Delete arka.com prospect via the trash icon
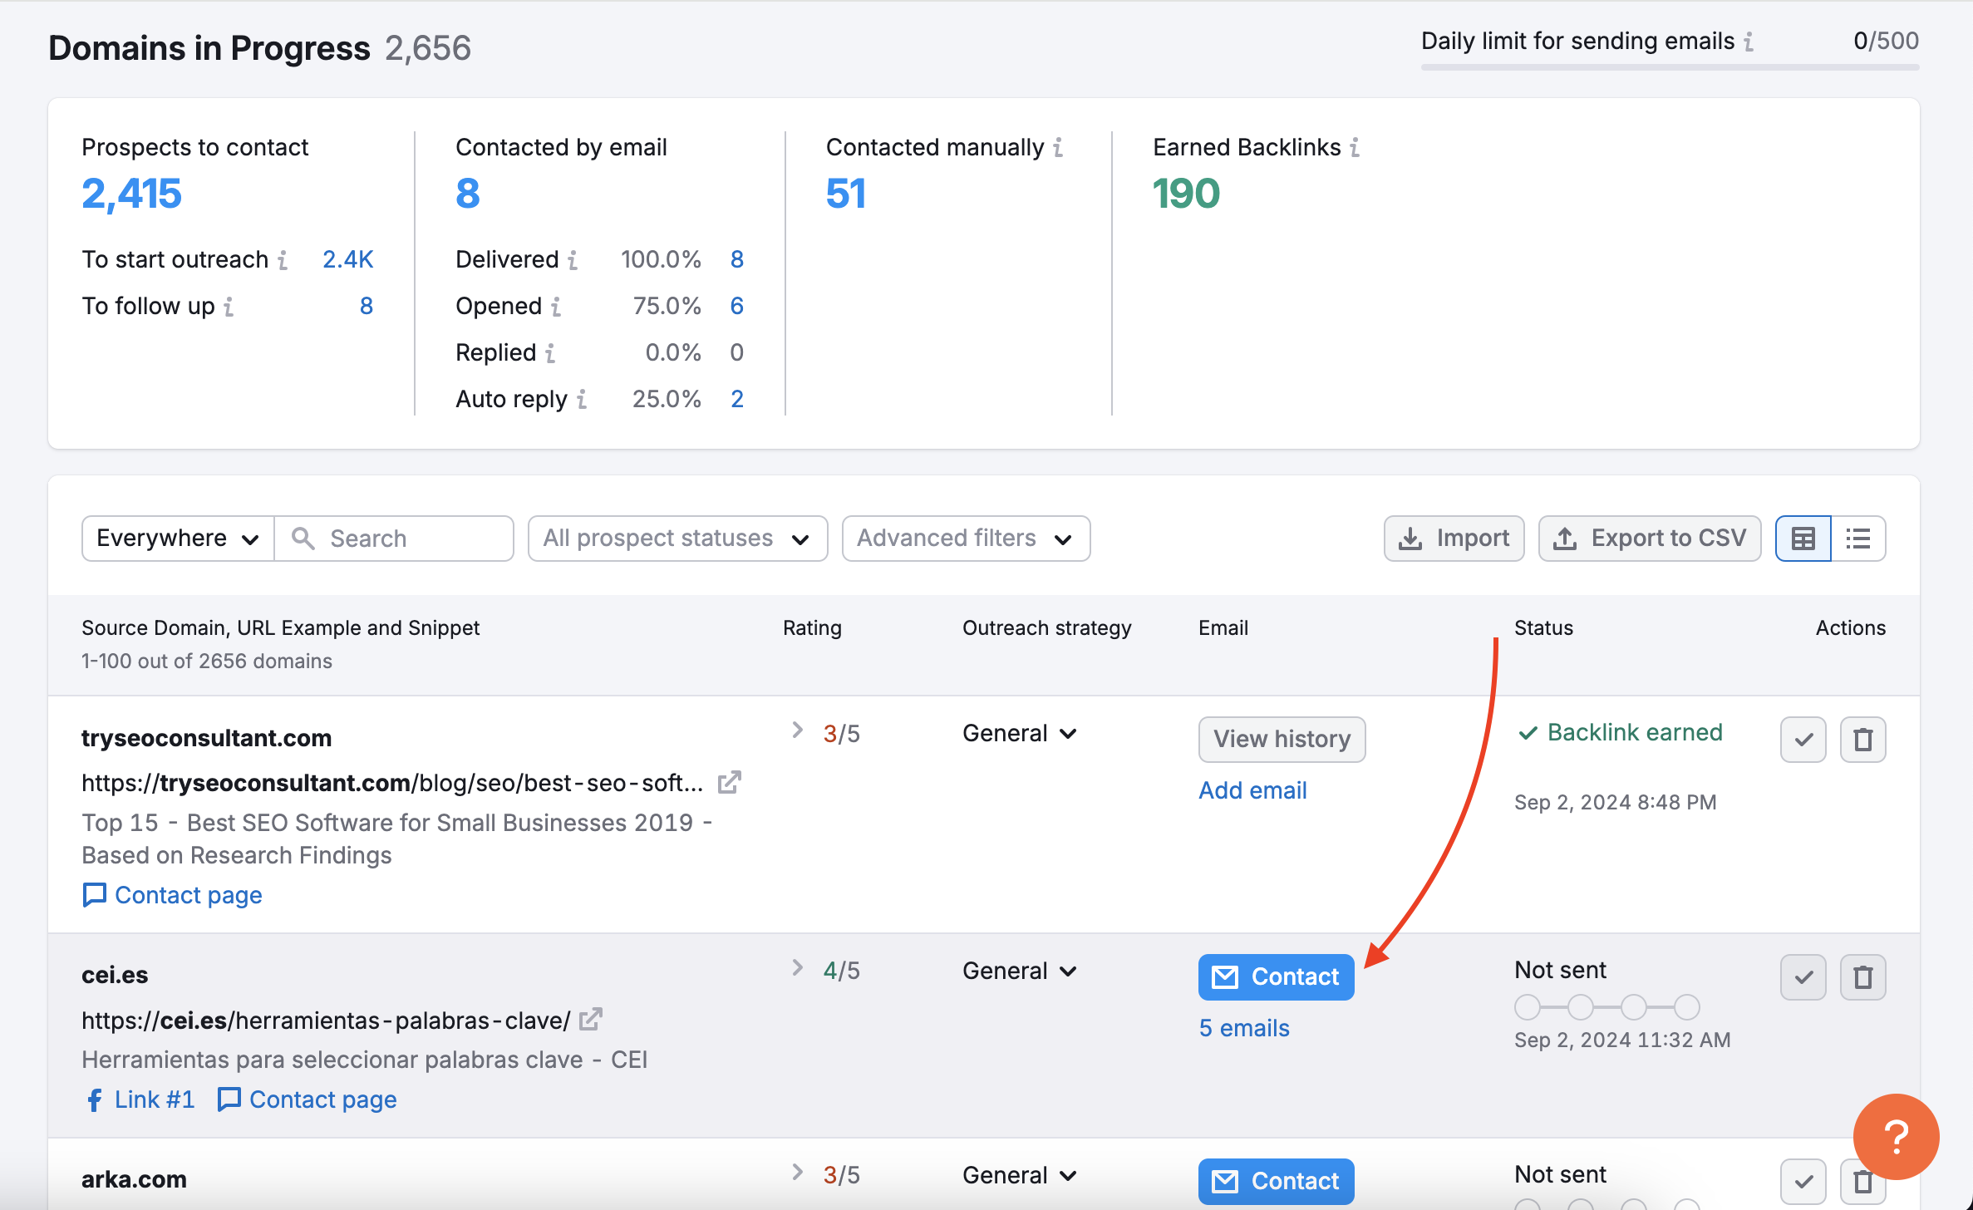 click(1862, 1181)
